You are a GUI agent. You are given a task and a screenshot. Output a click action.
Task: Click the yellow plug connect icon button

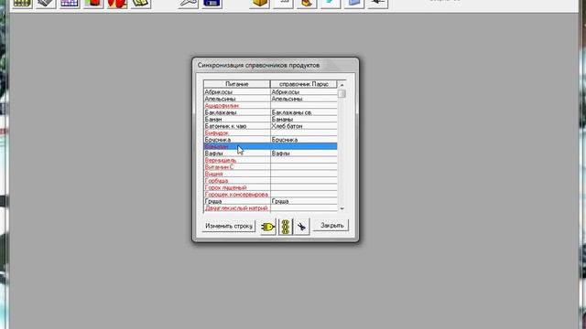(267, 227)
